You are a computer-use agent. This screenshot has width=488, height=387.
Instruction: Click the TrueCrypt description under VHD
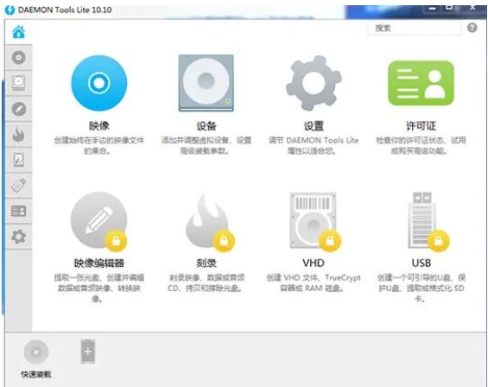point(314,283)
